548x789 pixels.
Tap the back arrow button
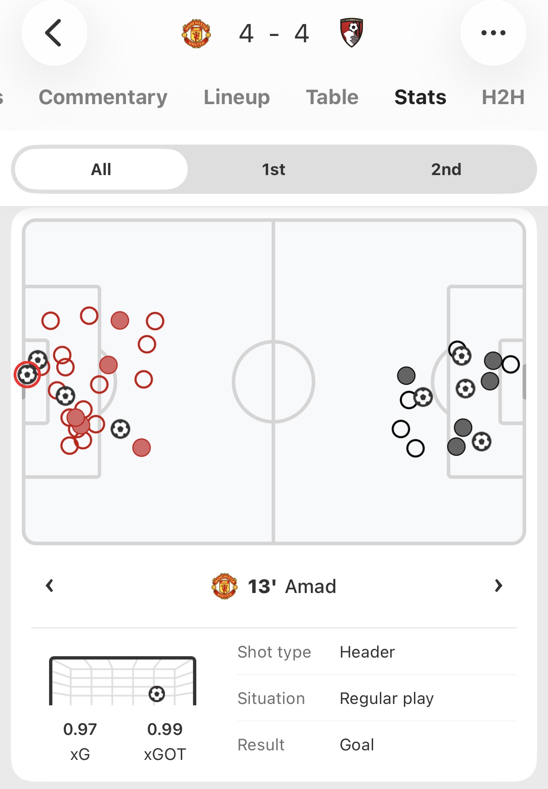(x=54, y=33)
